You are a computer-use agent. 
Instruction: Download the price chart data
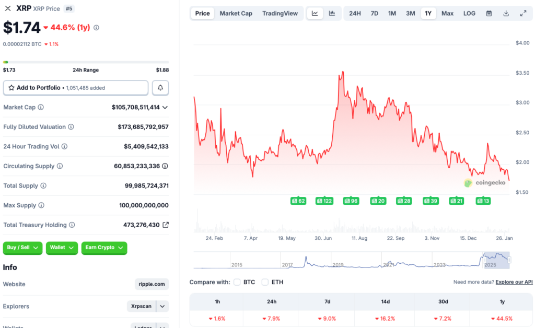click(505, 13)
